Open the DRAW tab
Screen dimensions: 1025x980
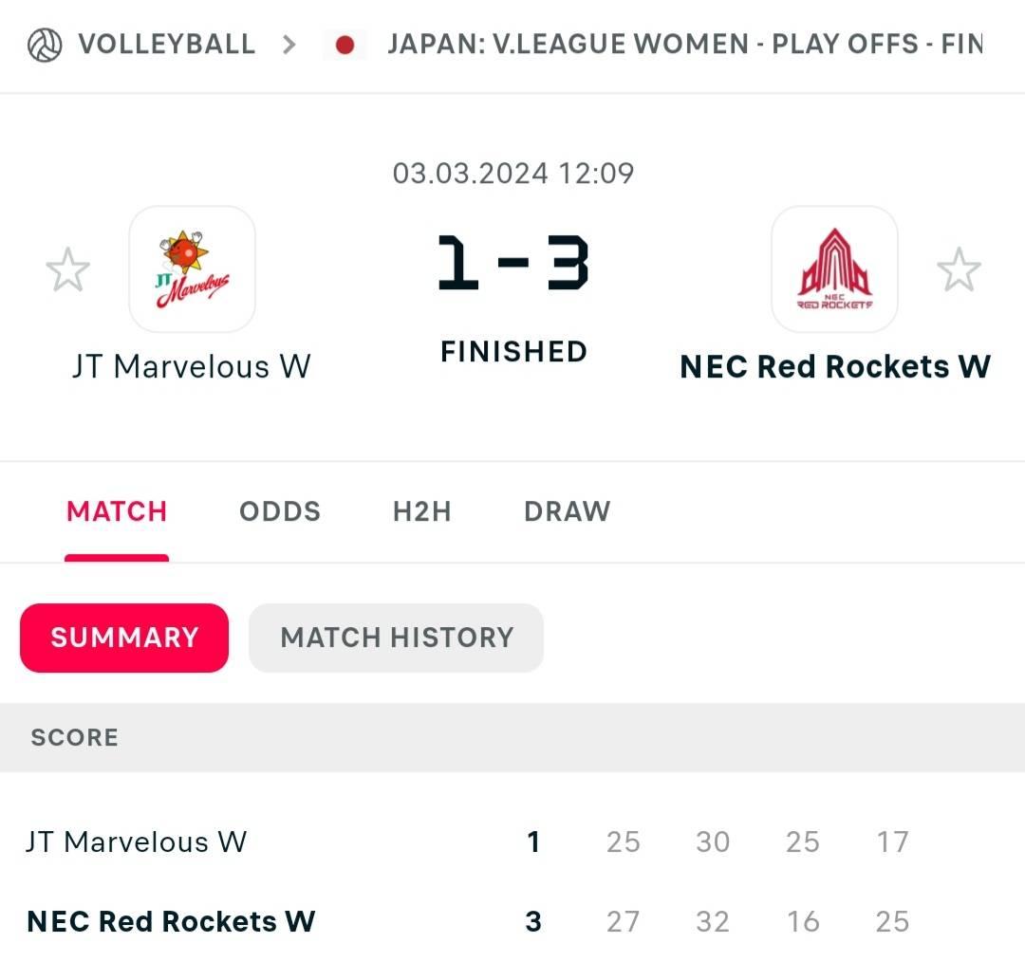(568, 511)
